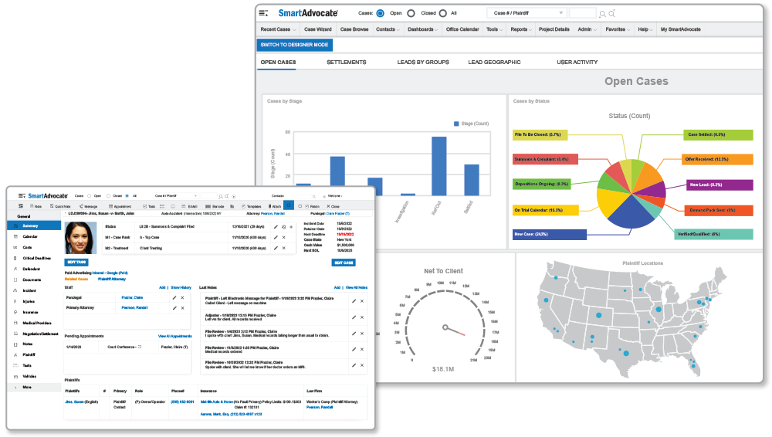Click the Close X in the case toolbar

(328, 206)
